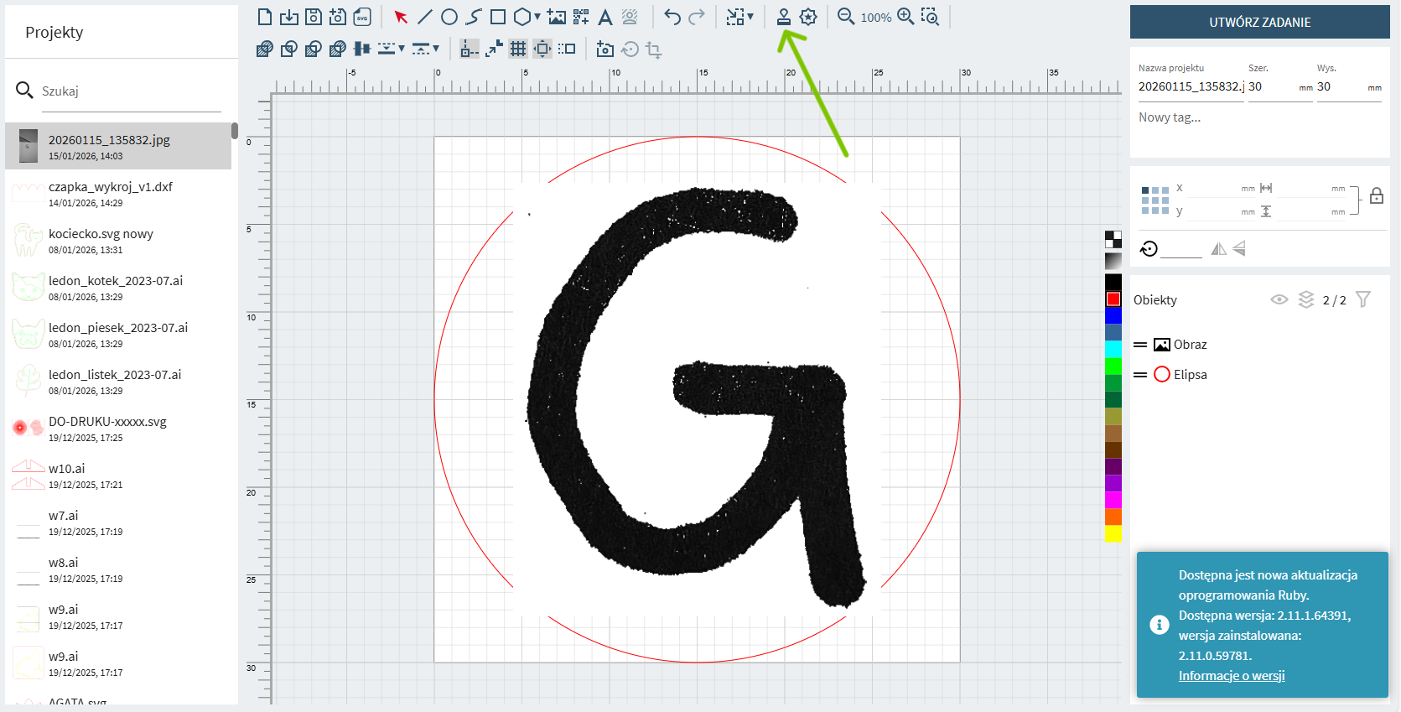Click the crop tool icon

pos(654,49)
